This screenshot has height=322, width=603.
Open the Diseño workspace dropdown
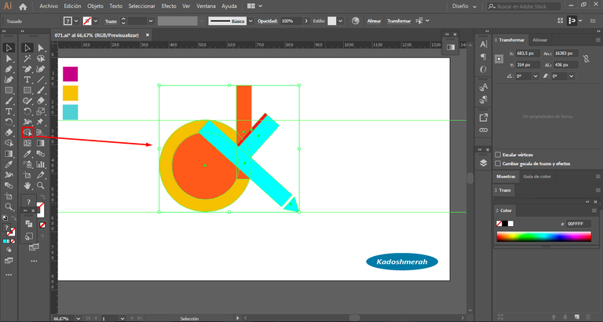pyautogui.click(x=464, y=6)
